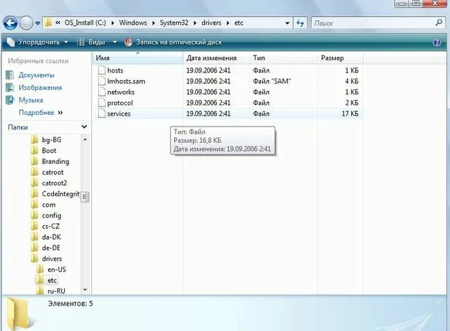Open the Изображения favorite link
This screenshot has width=450, height=331.
tap(40, 88)
